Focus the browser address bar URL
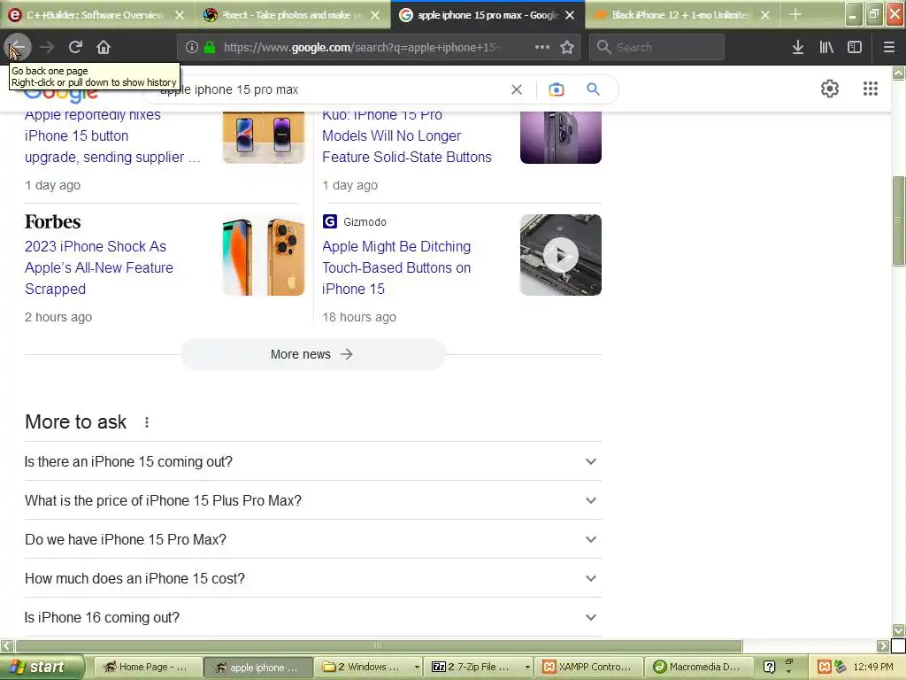This screenshot has width=906, height=680. pos(362,48)
